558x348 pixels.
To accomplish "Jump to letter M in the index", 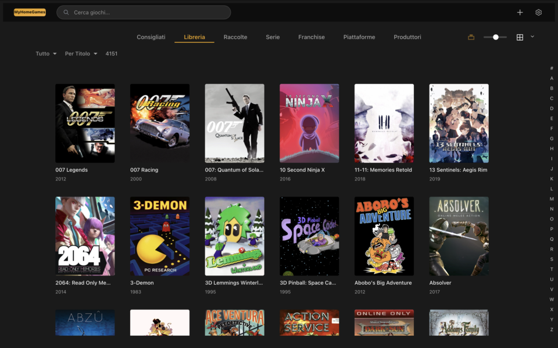I will coord(552,199).
